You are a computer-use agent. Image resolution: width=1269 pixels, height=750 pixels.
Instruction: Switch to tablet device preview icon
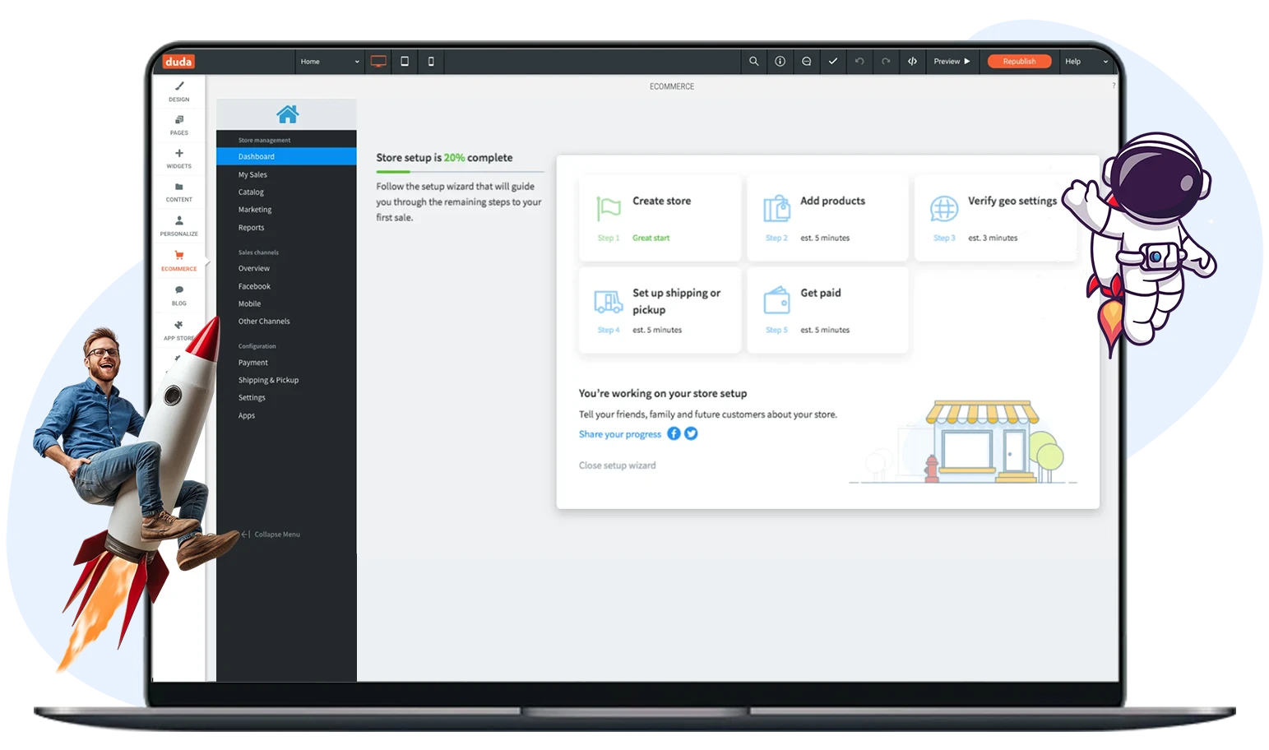(405, 62)
